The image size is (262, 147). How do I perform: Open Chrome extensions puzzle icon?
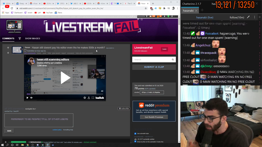[164, 8]
